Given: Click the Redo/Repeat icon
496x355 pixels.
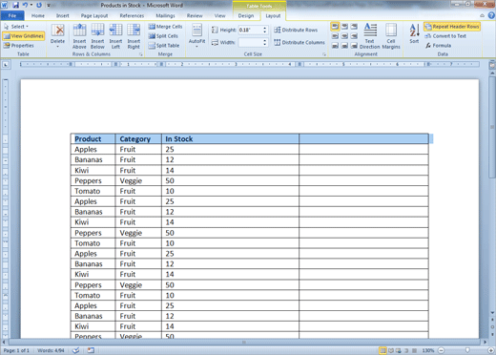Looking at the screenshot, I should (x=39, y=5).
